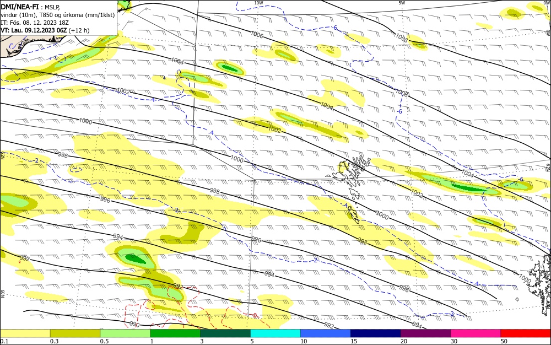The width and height of the screenshot is (551, 345).
Task: Click the "IT: Fös. 08. 12. 2023 18Z" line
Action: tap(35, 23)
